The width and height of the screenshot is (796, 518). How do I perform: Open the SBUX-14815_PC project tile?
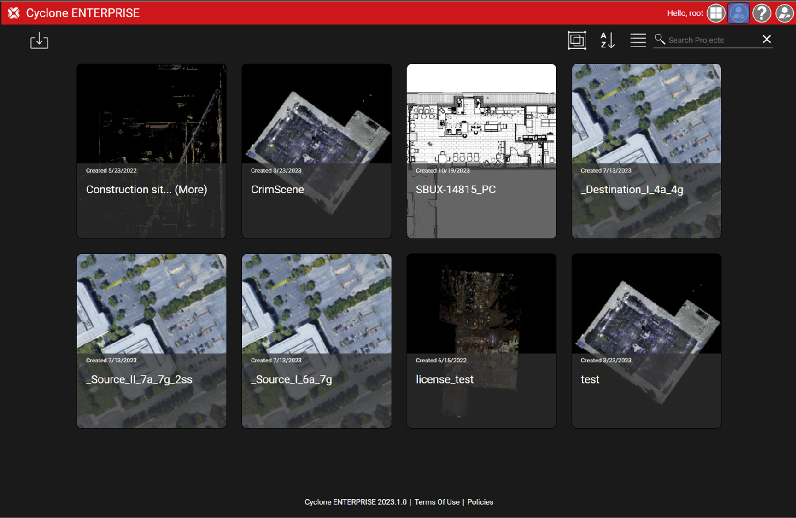coord(481,151)
